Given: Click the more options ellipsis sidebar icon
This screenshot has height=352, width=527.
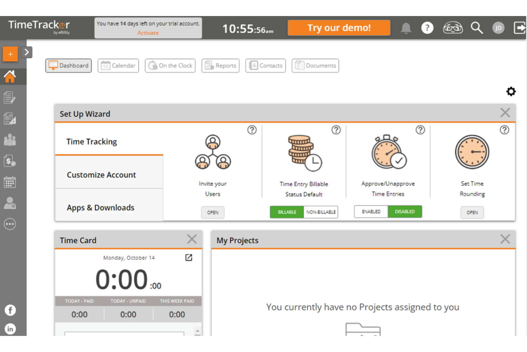Looking at the screenshot, I should (x=10, y=224).
